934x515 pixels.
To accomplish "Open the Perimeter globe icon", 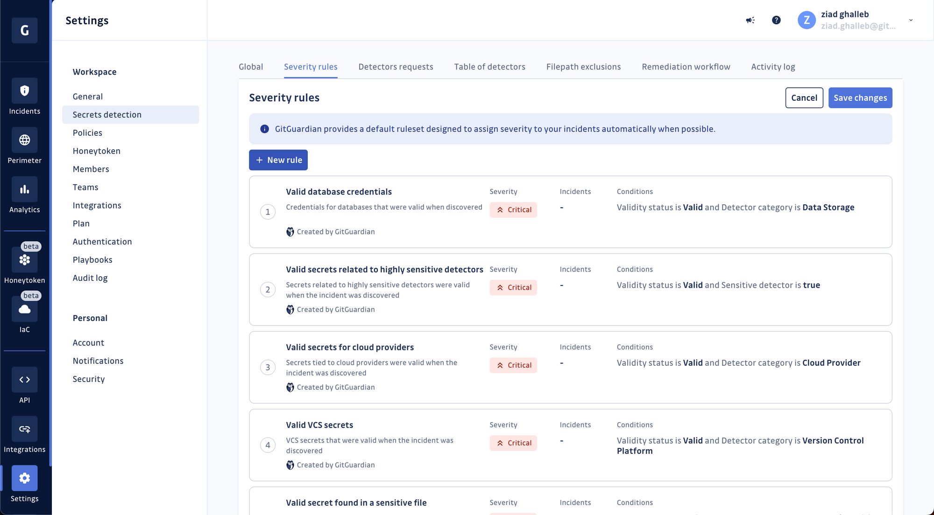I will tap(24, 140).
